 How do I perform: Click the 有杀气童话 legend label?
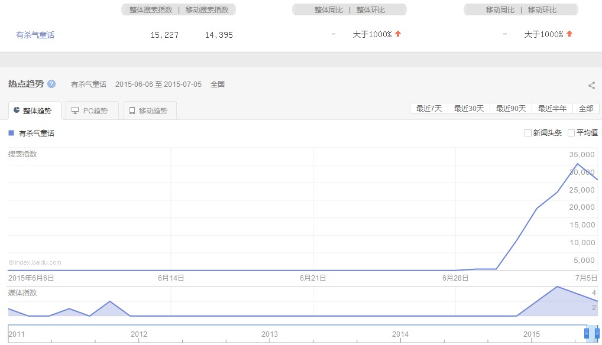pos(37,133)
